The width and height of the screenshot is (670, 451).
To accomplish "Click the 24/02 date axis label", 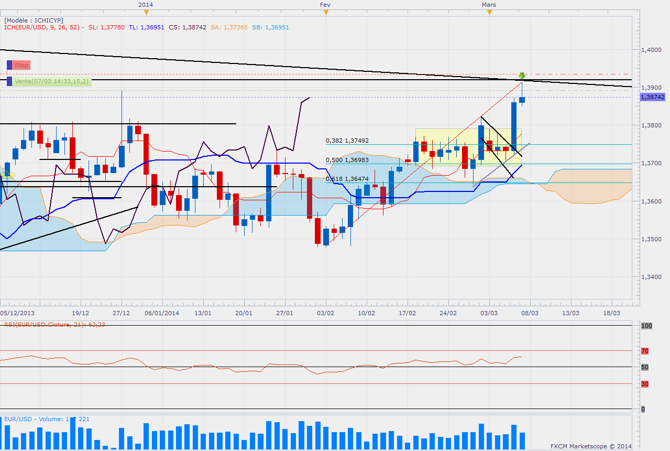I will (x=448, y=313).
